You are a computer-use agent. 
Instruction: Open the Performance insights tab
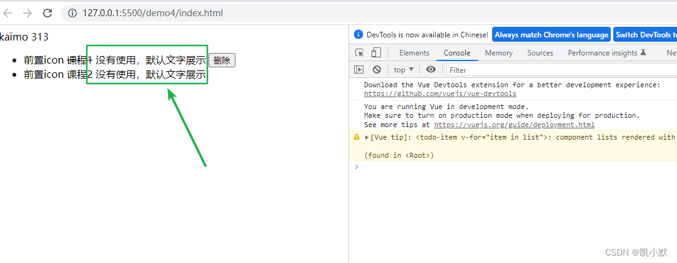pyautogui.click(x=606, y=52)
